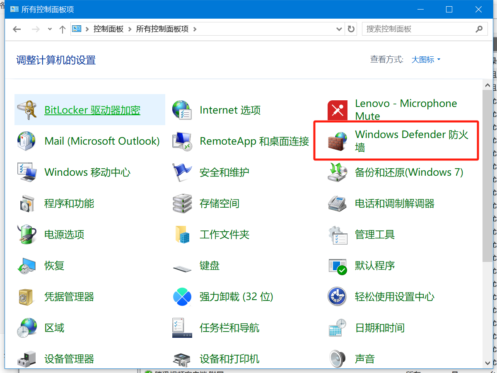
Task: Open the RemoteApp 和桌面连接 icon
Action: 182,141
